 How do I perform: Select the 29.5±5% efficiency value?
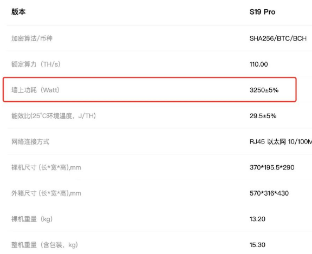point(263,116)
